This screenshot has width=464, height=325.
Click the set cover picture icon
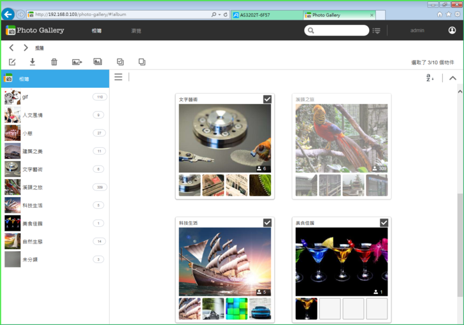98,62
